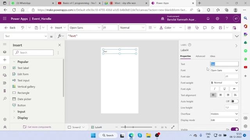
Task: Open the Insert menu in toolbar
Action: (x=58, y=28)
